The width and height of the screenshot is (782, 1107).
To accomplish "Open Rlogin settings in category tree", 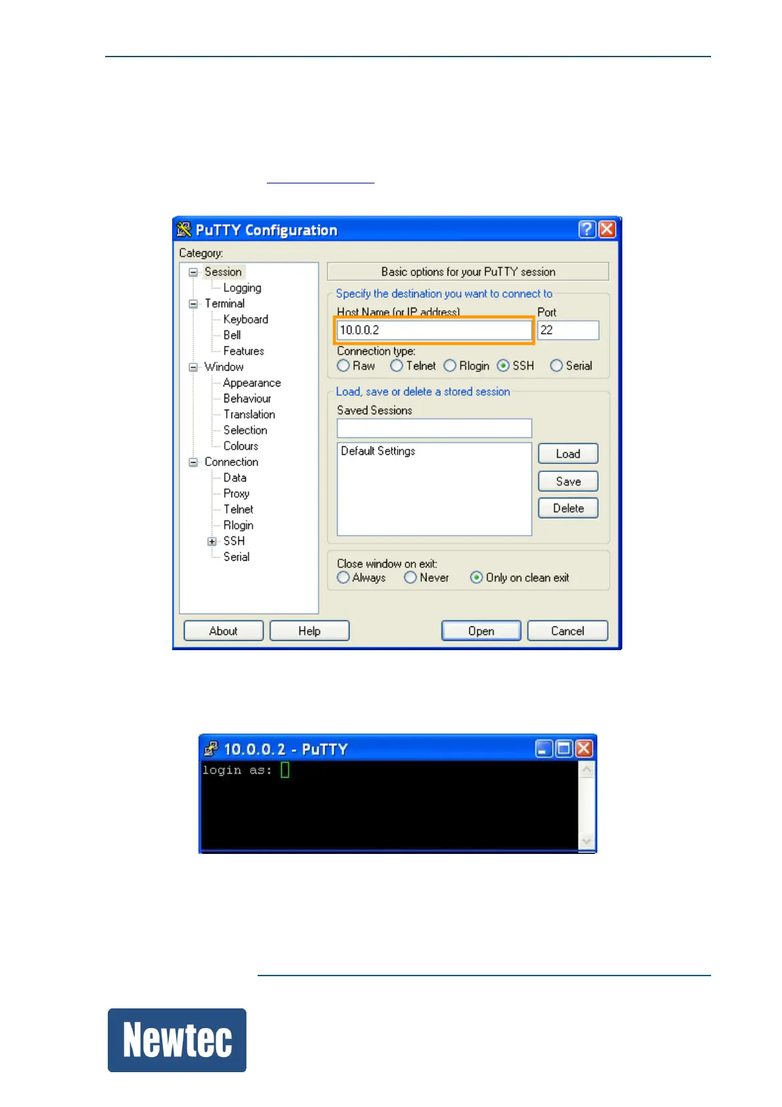I will tap(238, 525).
